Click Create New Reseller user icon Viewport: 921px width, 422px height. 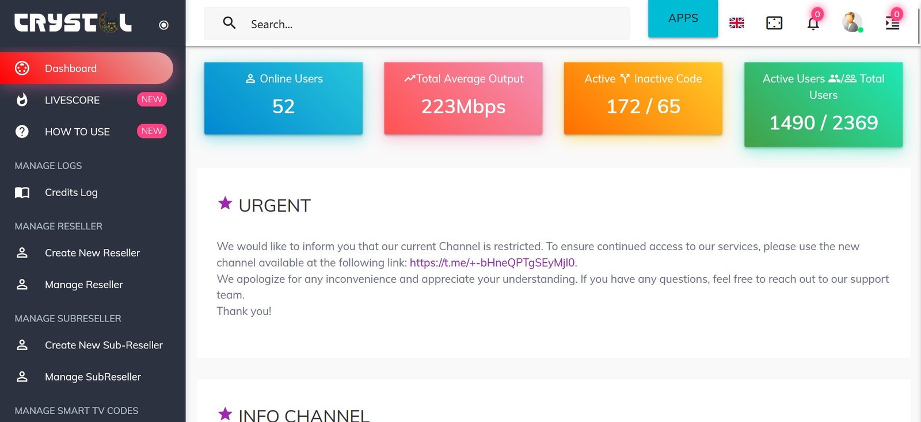pos(22,253)
